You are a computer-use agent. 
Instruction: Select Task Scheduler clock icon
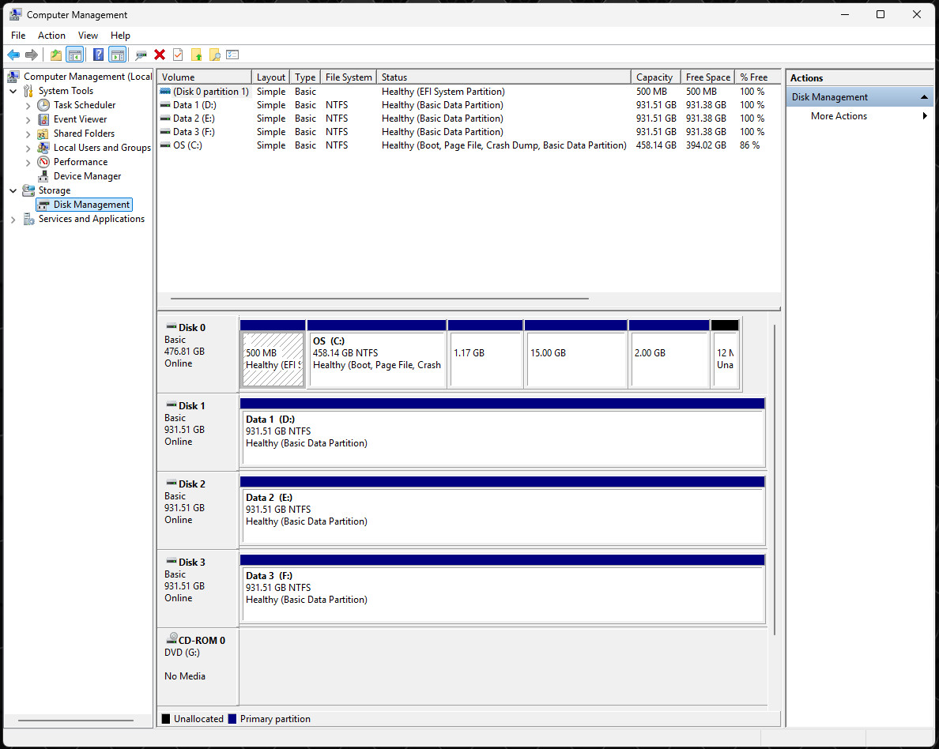[x=43, y=105]
